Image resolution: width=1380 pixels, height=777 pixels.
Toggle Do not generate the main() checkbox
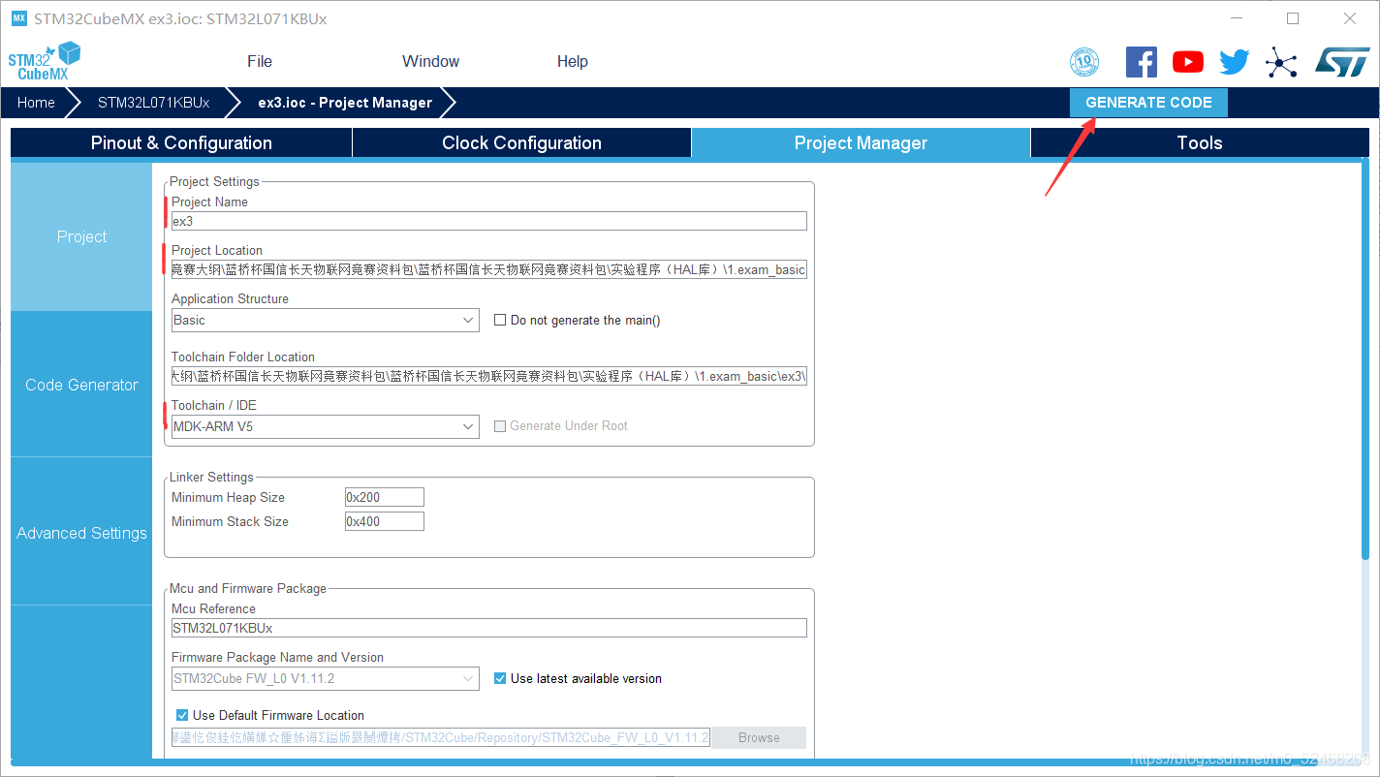(500, 320)
